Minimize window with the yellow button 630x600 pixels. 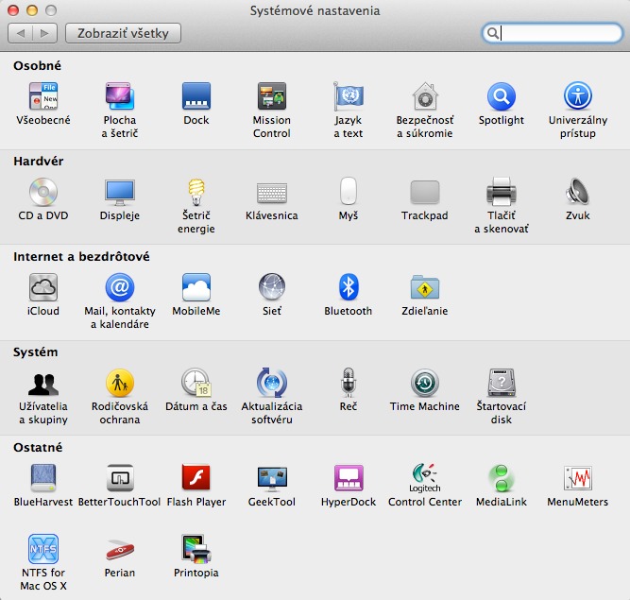point(32,10)
